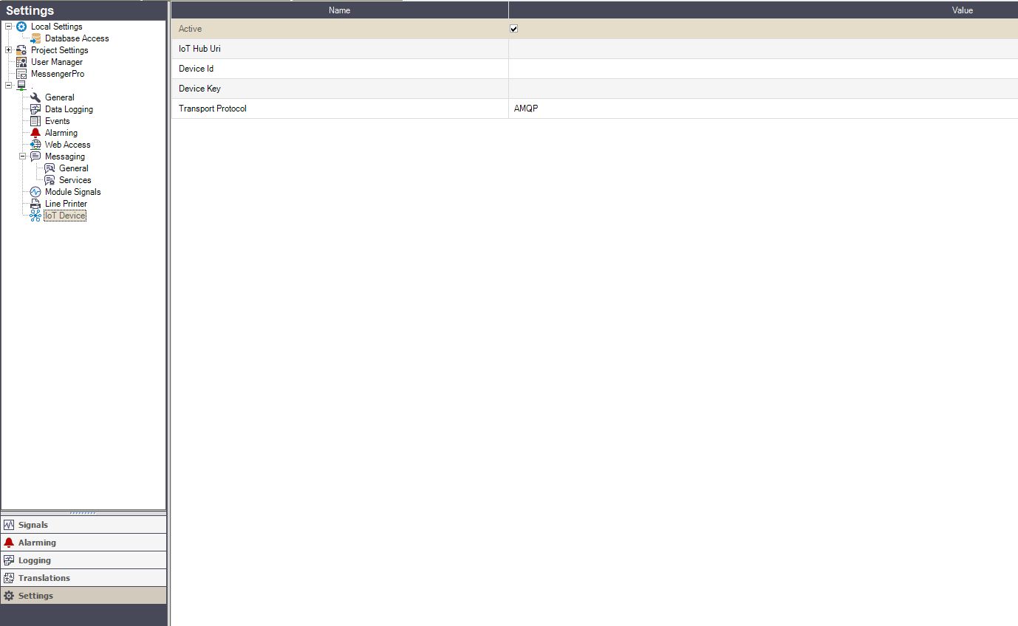The width and height of the screenshot is (1018, 626).
Task: Select the Device Id name cell
Action: click(x=340, y=69)
